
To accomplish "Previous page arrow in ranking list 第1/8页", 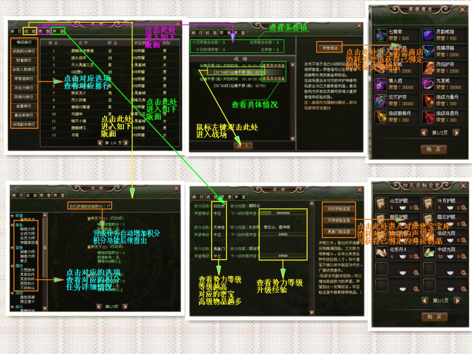I will pos(100,143).
